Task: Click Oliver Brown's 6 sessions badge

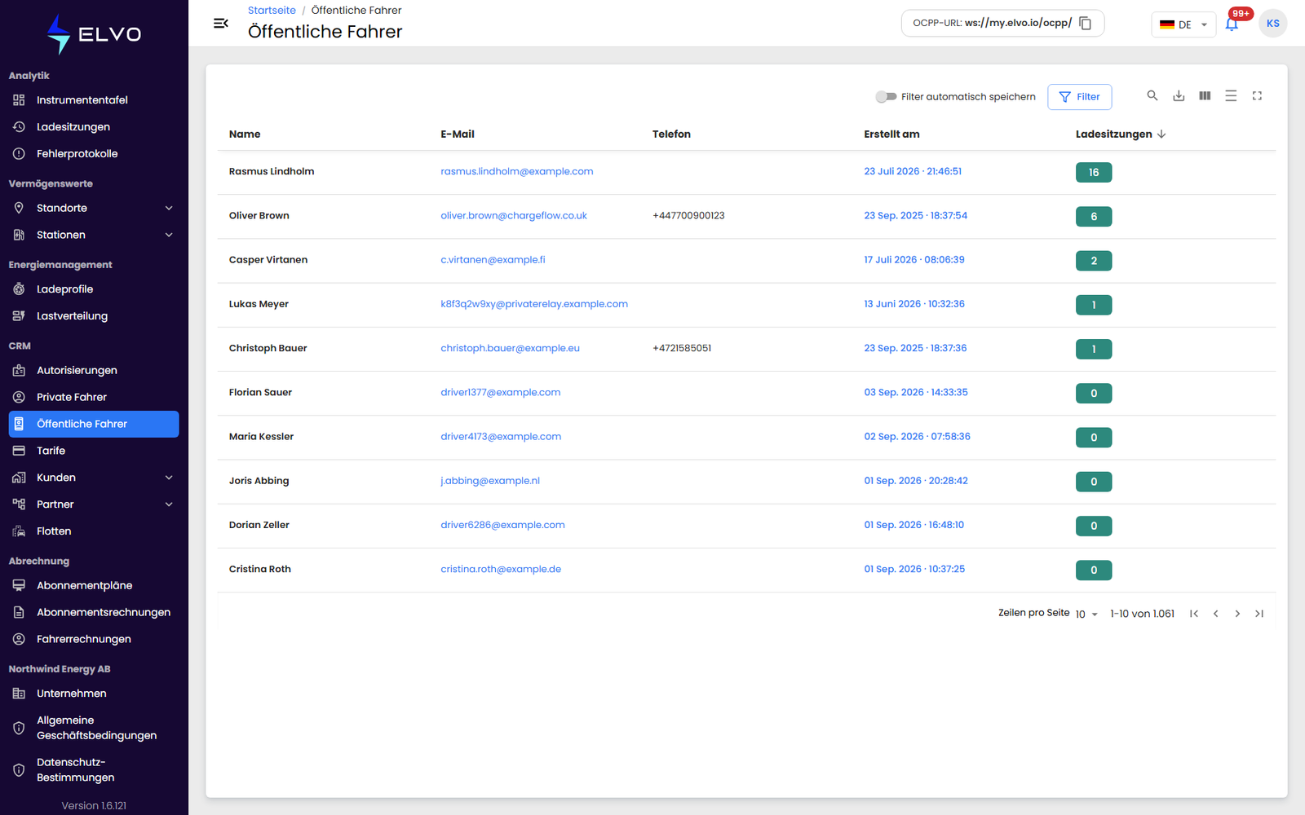Action: [x=1094, y=216]
